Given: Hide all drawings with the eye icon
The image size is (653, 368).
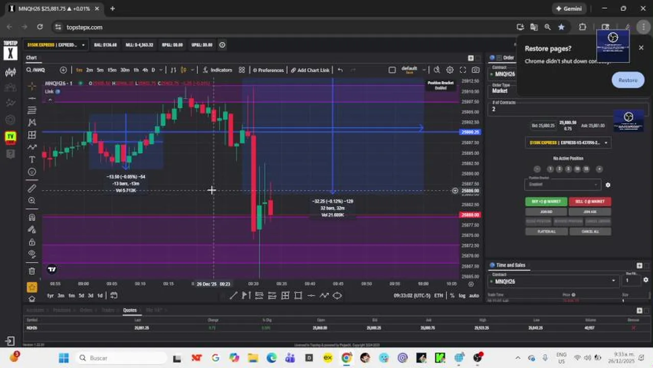Looking at the screenshot, I should coord(32,254).
